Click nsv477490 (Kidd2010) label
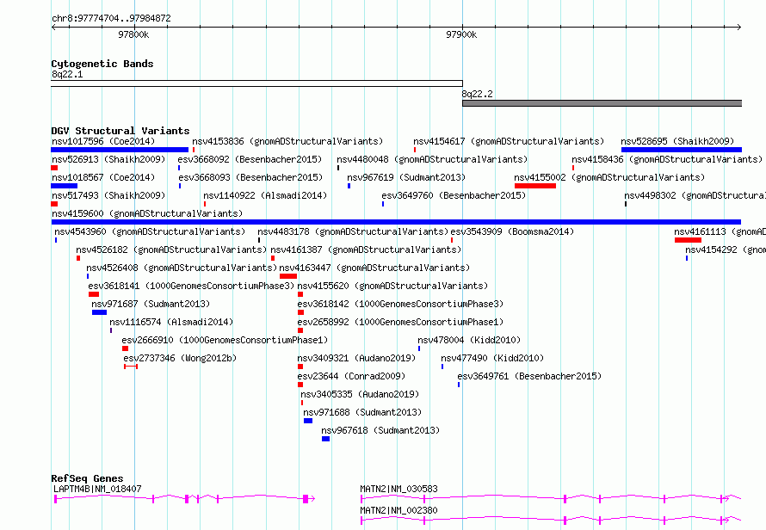This screenshot has height=530, width=766. coord(492,358)
